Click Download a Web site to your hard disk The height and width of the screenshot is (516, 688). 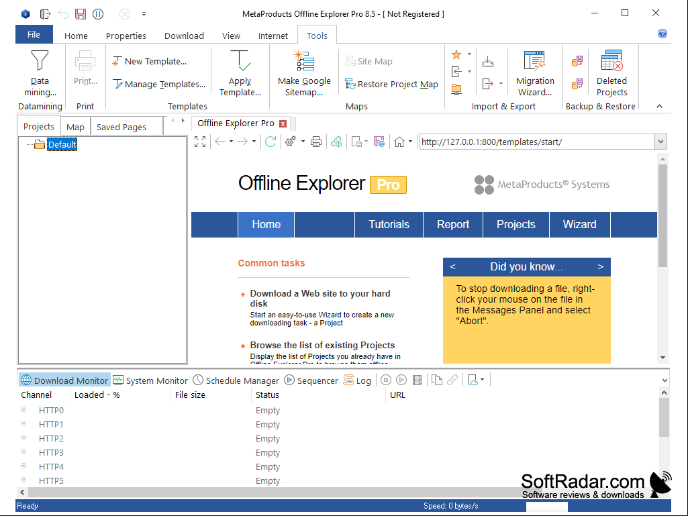coord(320,299)
